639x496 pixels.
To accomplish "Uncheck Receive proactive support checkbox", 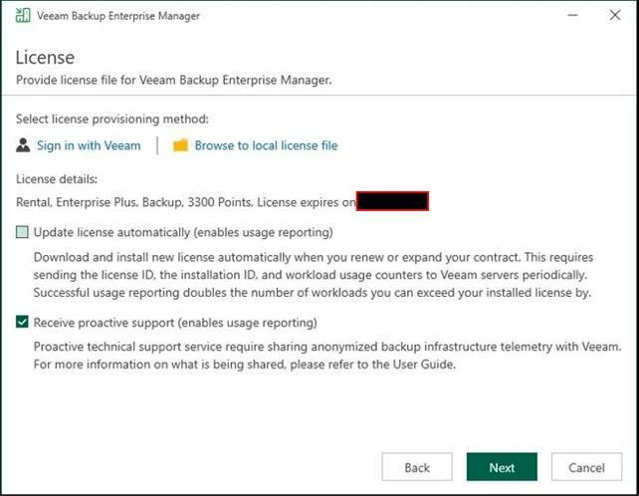I will point(22,322).
